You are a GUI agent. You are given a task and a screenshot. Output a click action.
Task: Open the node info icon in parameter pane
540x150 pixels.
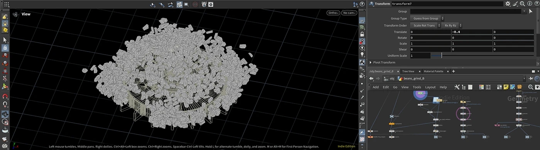pos(529,3)
